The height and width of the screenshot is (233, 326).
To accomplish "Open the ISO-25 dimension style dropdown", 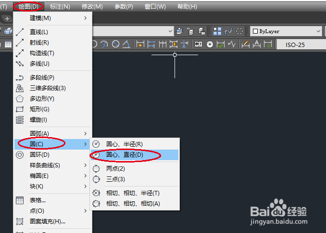I will [301, 45].
